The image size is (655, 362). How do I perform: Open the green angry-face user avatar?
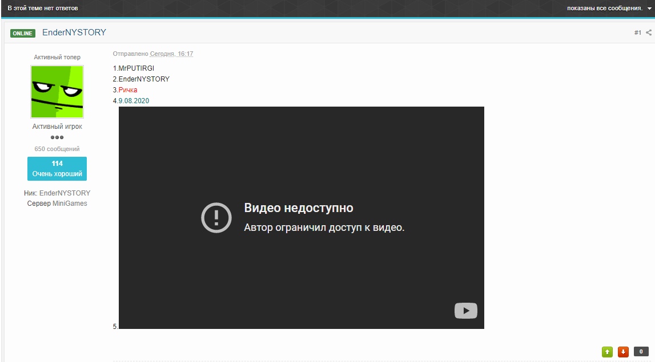[57, 92]
